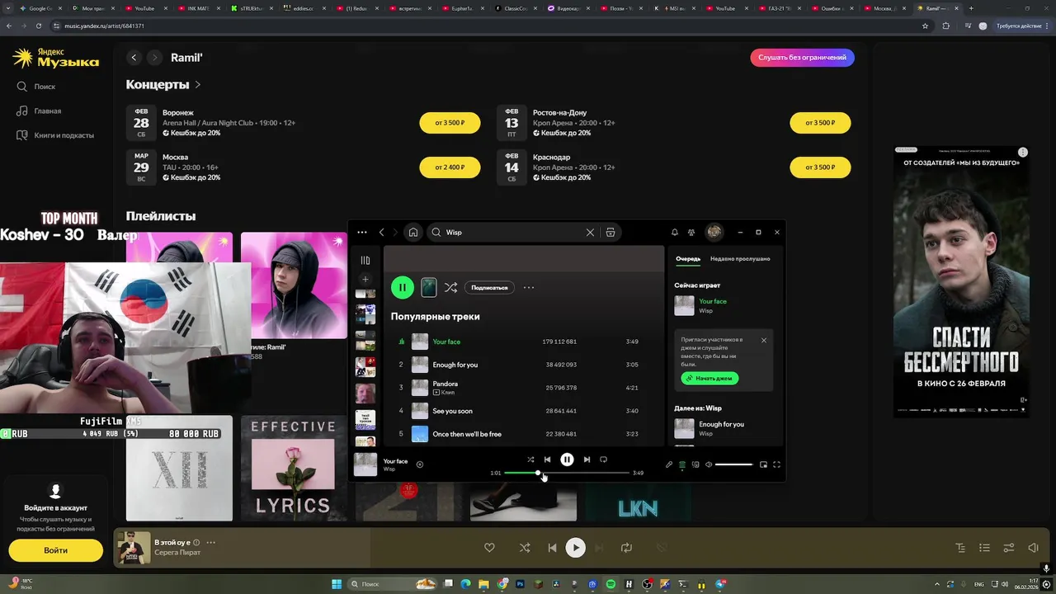Open the movie ad options dots

tap(1023, 153)
